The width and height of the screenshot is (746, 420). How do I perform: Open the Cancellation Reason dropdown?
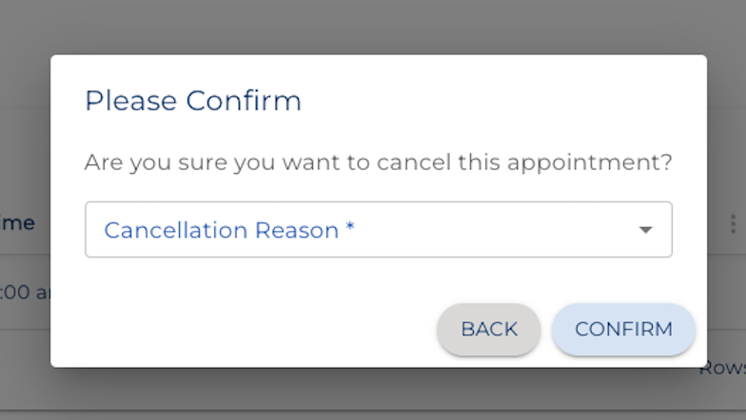coord(378,230)
